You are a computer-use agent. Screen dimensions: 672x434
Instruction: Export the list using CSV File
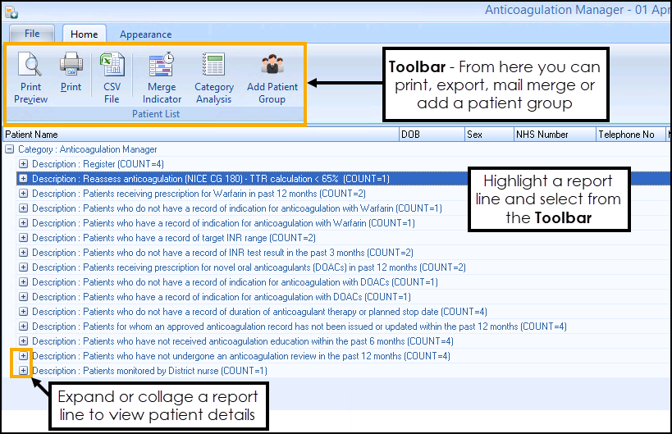click(x=111, y=78)
